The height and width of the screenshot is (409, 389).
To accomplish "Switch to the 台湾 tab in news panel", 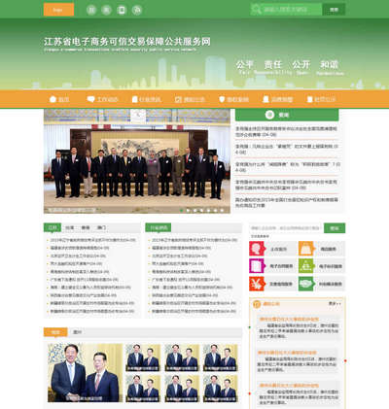I will click(70, 227).
